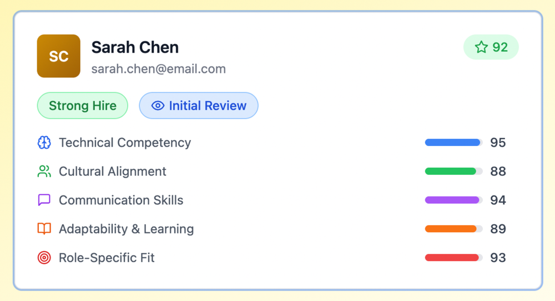
Task: Click the green Cultural Alignment progress bar
Action: click(x=453, y=172)
